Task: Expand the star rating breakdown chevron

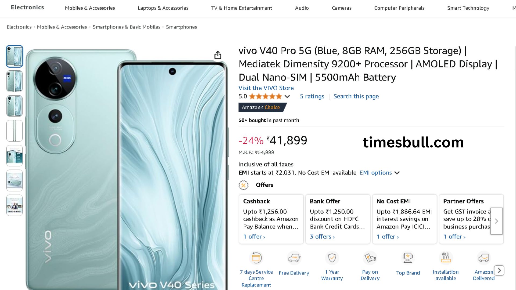Action: (287, 96)
